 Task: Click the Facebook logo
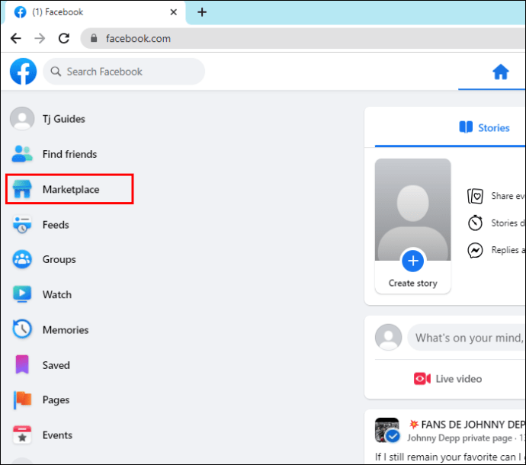(x=23, y=72)
